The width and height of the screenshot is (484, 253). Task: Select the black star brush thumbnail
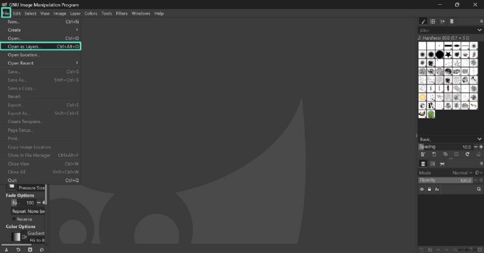448,54
